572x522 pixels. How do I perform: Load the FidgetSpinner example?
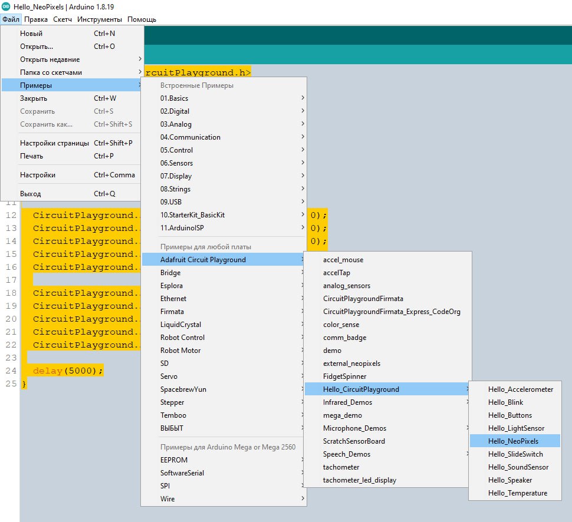[387, 376]
